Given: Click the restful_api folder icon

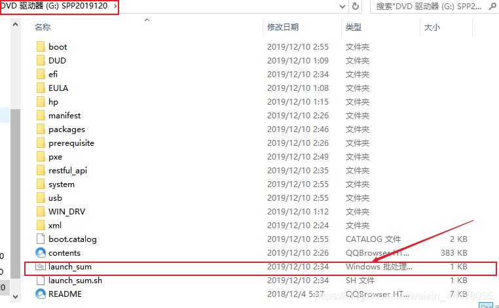Looking at the screenshot, I should coord(41,171).
